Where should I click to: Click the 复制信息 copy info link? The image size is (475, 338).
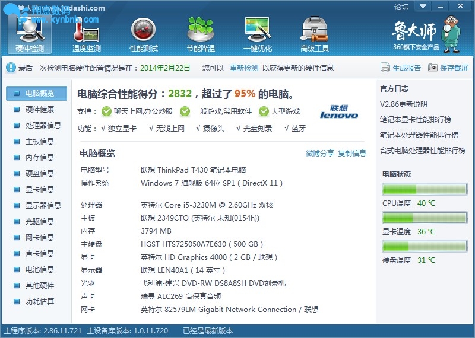point(352,154)
